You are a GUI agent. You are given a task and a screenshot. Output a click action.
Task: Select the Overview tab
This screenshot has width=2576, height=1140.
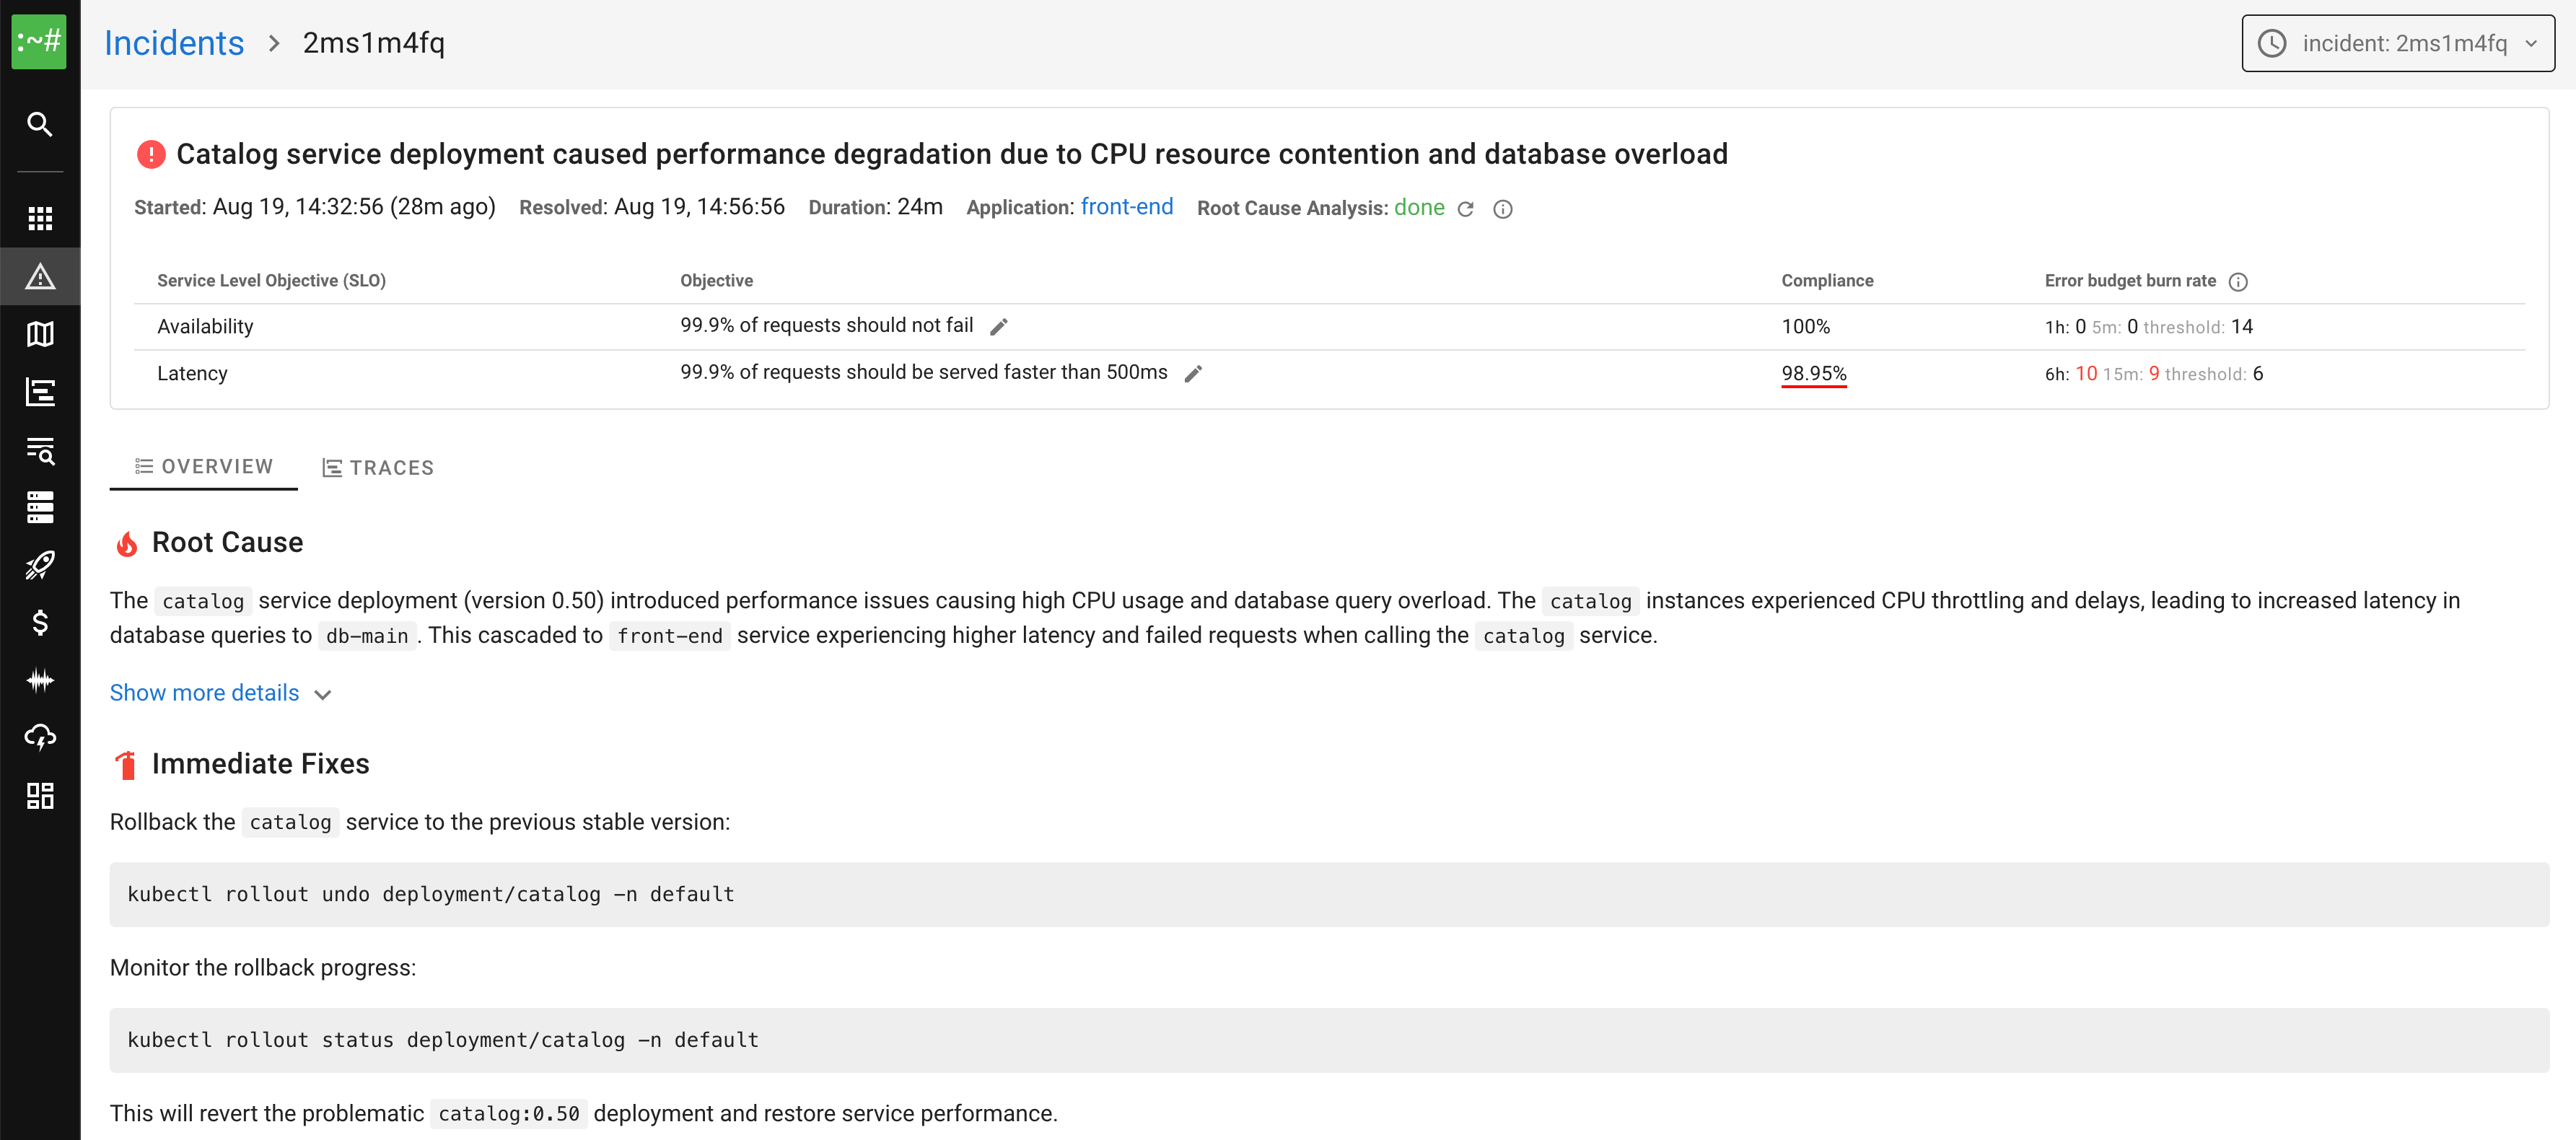coord(204,467)
